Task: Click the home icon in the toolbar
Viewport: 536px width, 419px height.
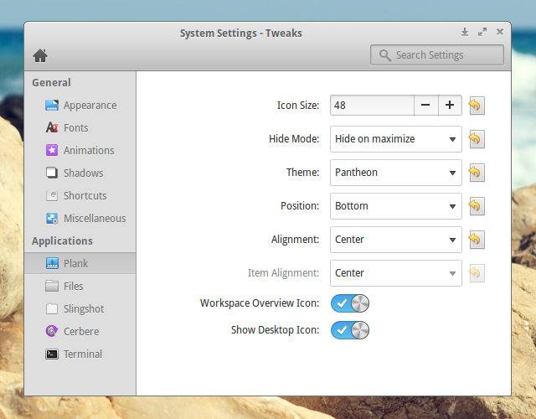Action: 39,55
